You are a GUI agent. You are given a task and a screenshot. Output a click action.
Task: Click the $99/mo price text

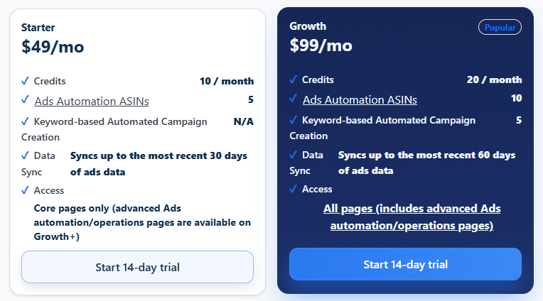click(321, 45)
